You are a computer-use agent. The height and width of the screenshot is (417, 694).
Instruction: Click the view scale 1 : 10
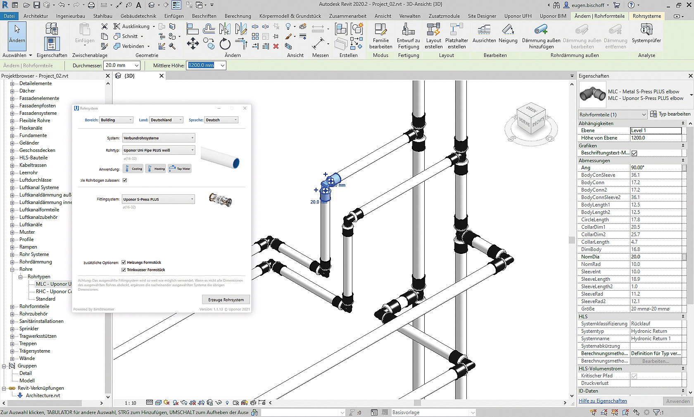tap(131, 403)
